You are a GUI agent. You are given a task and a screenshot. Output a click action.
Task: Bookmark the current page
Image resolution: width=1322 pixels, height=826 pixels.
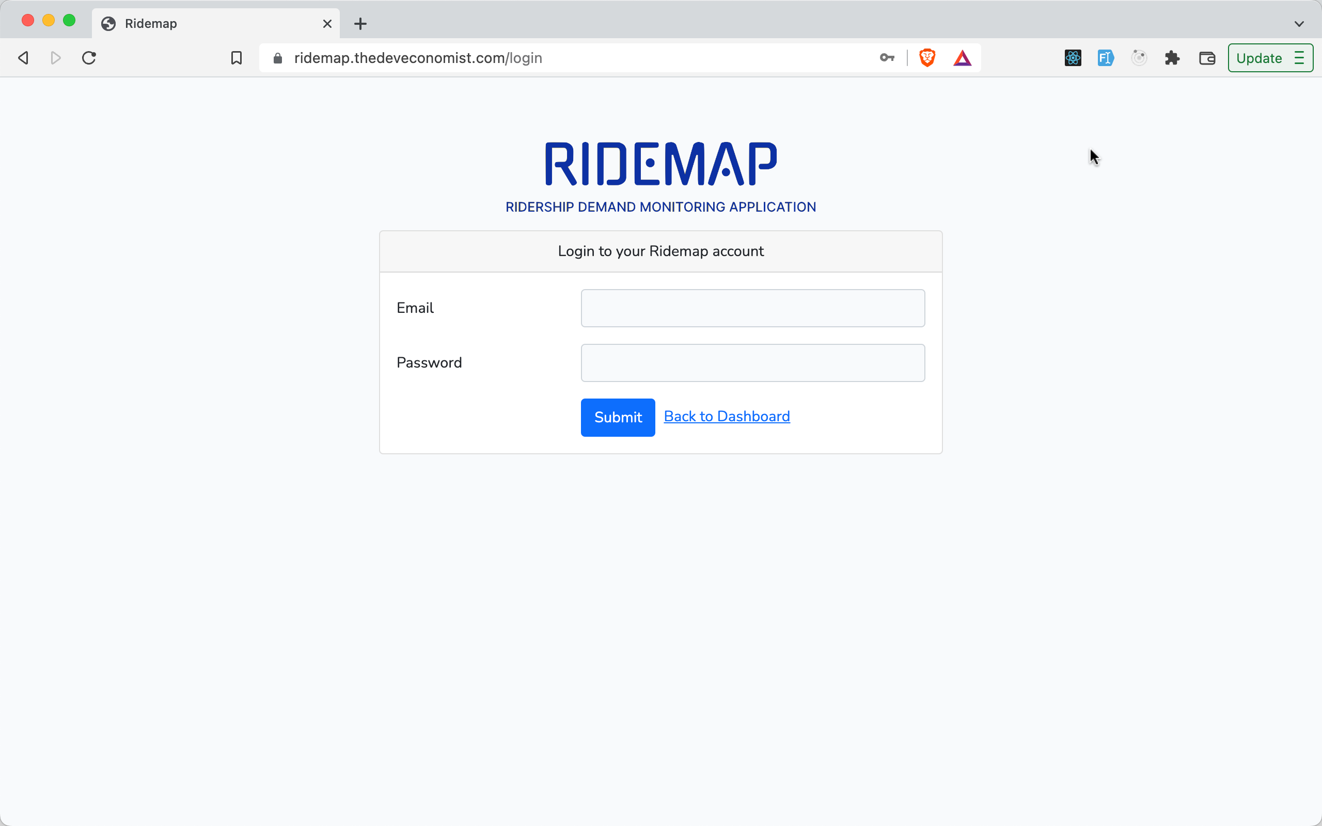point(236,57)
